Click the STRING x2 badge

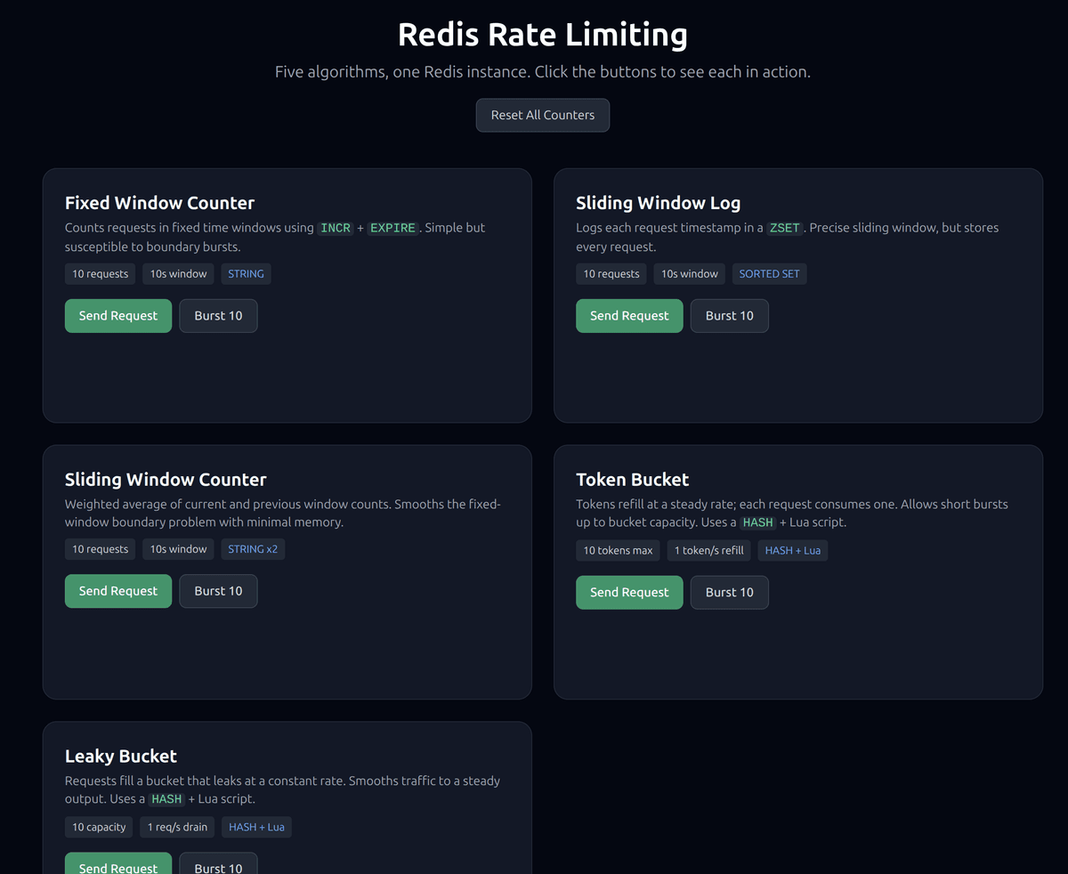tap(253, 549)
